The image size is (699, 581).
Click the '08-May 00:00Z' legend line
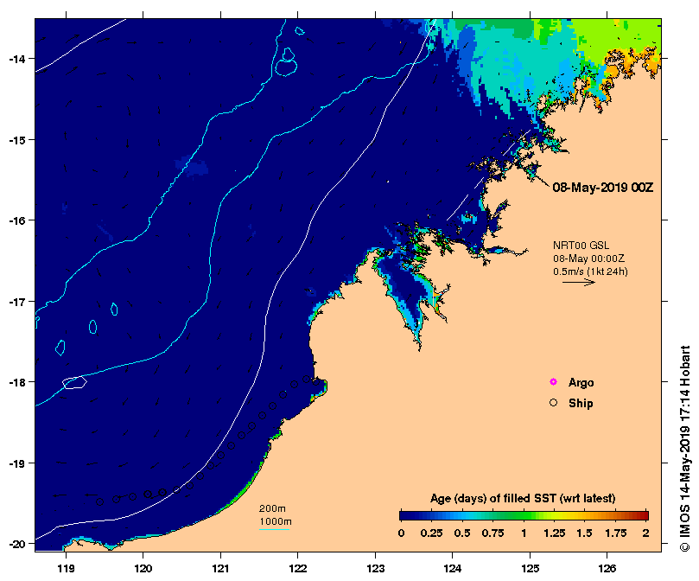[588, 259]
